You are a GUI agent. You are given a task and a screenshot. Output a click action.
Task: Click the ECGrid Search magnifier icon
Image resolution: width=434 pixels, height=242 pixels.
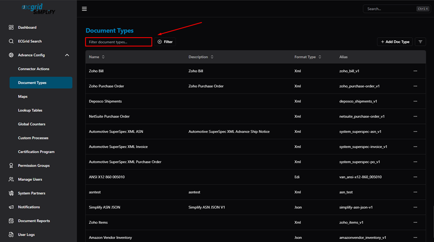coord(11,41)
